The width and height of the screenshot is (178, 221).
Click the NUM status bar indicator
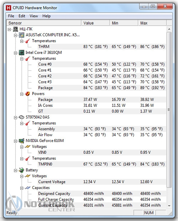point(149,213)
